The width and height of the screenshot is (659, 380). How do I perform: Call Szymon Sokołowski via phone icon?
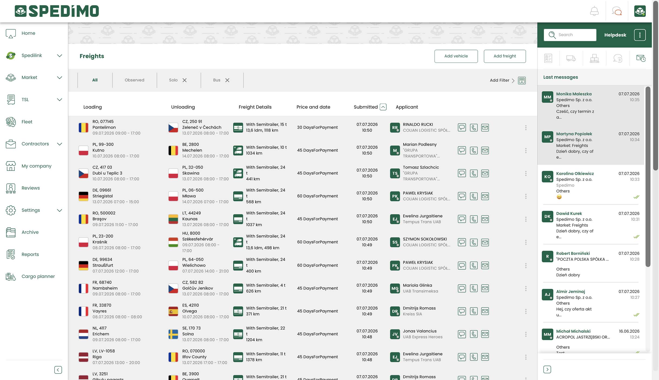pos(474,242)
